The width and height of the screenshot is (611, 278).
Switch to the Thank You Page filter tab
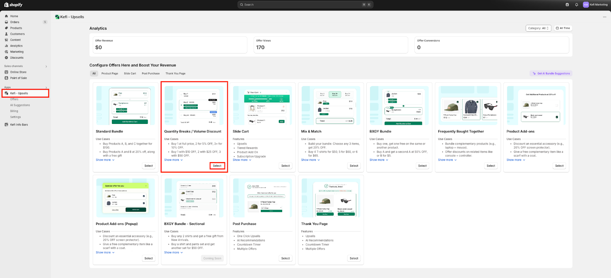(175, 74)
